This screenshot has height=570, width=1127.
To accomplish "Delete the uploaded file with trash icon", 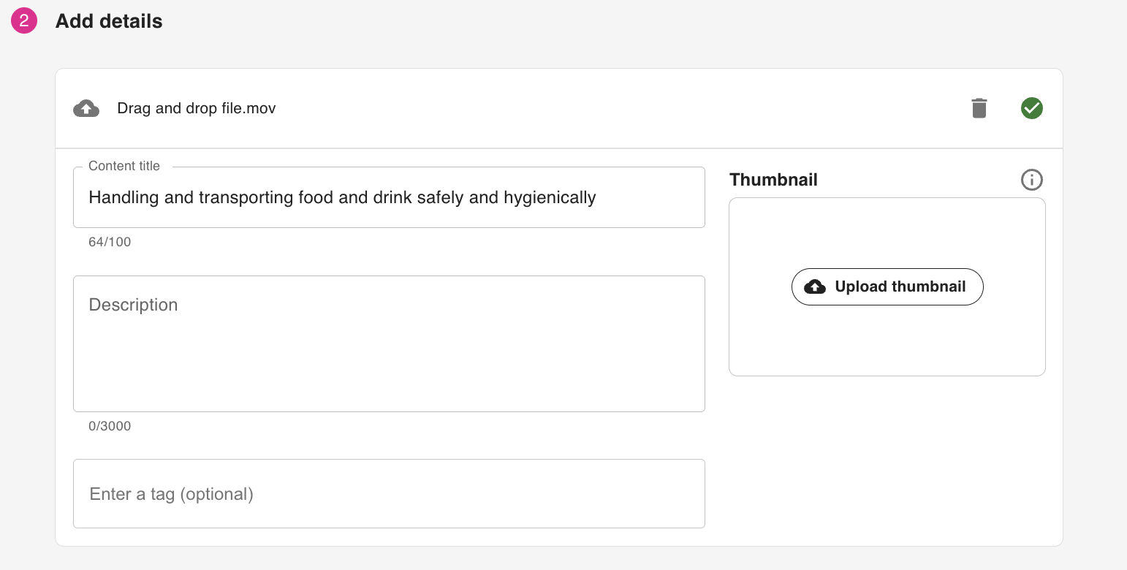I will 979,108.
